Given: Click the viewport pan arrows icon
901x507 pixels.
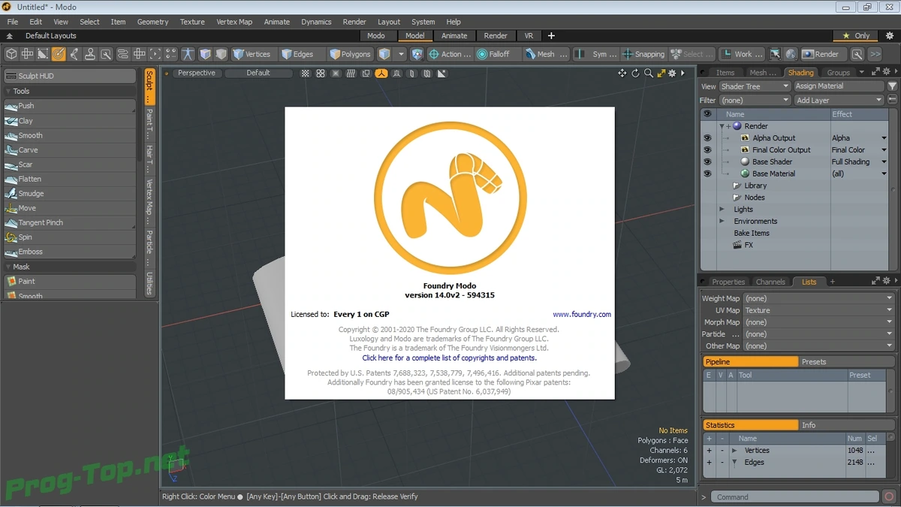Looking at the screenshot, I should (x=622, y=73).
